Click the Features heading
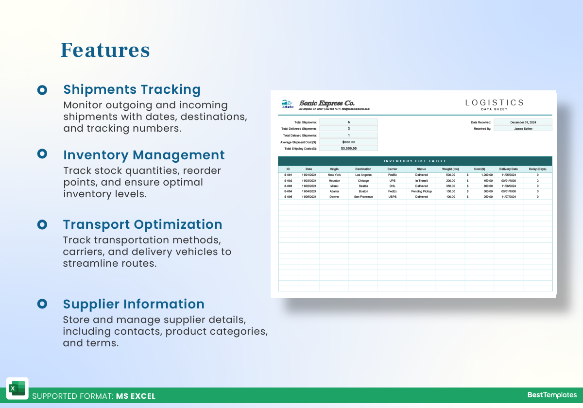 105,50
